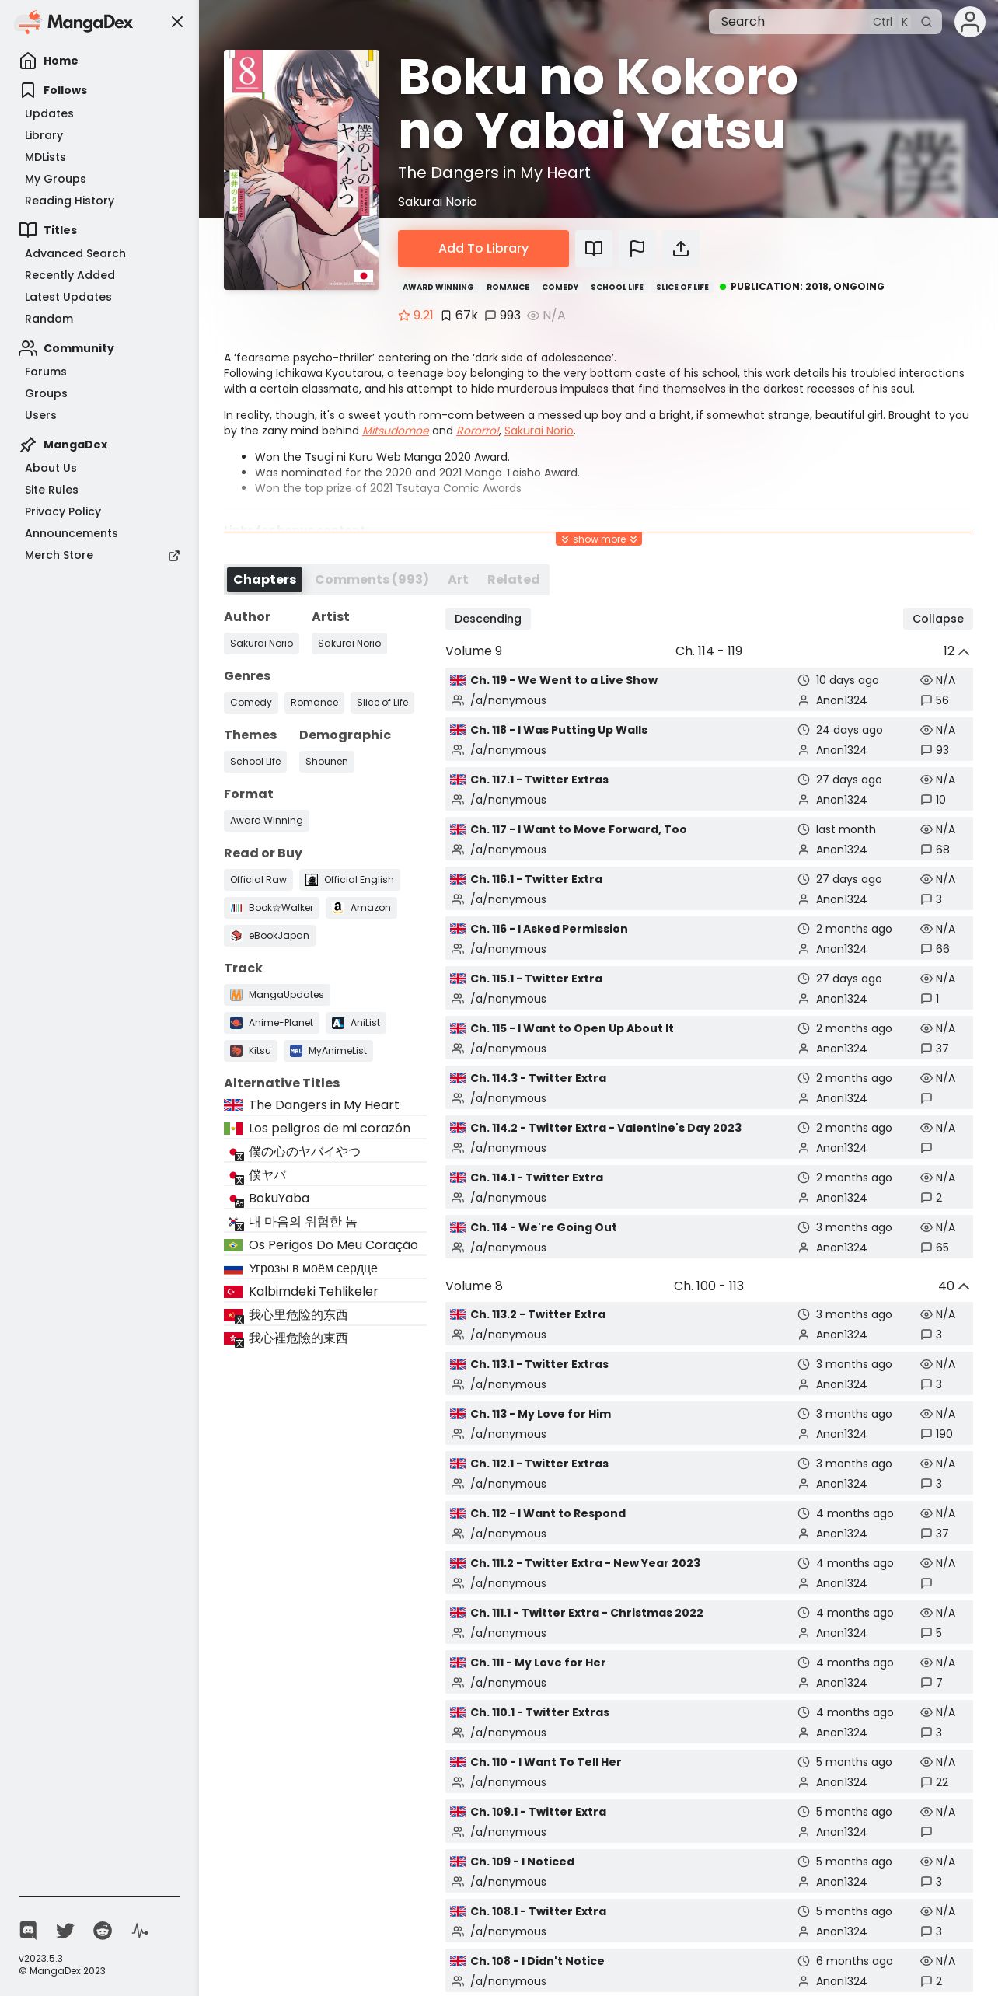Toggle read marker eye on Ch. 118

coord(926,730)
